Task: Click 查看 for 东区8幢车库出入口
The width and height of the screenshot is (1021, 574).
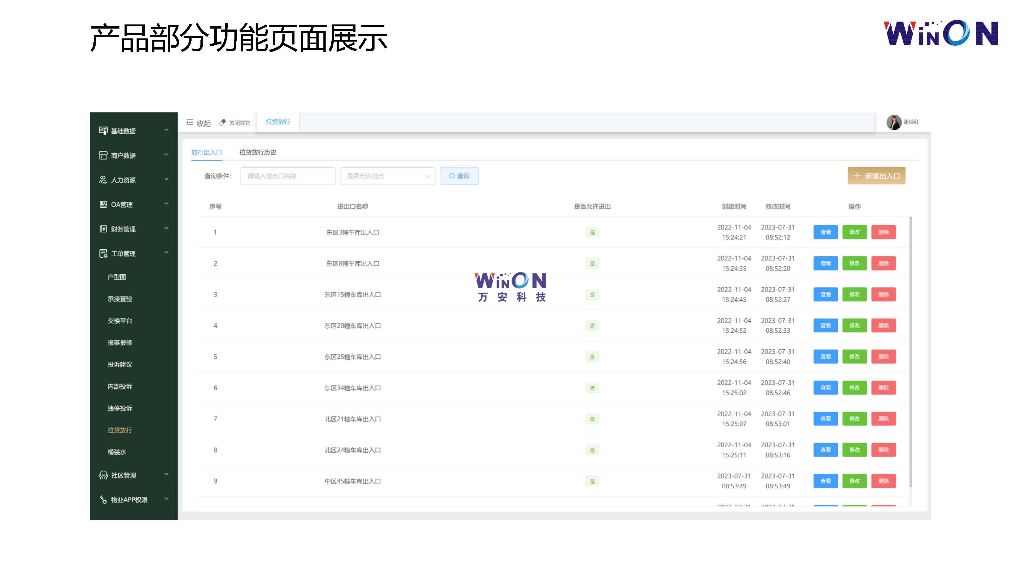Action: (826, 264)
